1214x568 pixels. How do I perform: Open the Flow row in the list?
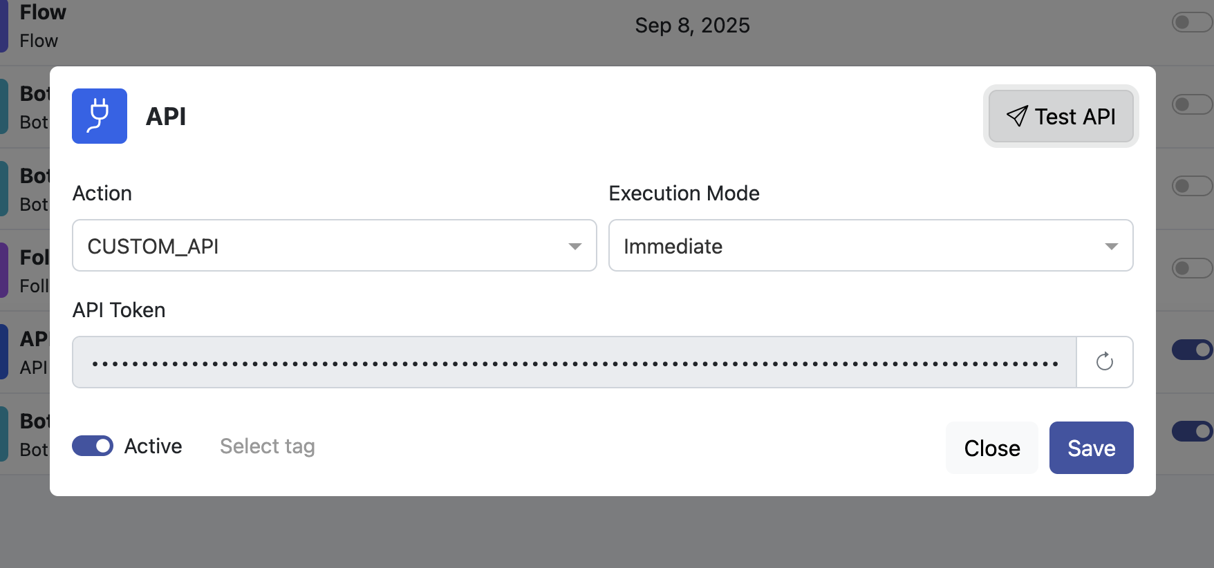41,26
